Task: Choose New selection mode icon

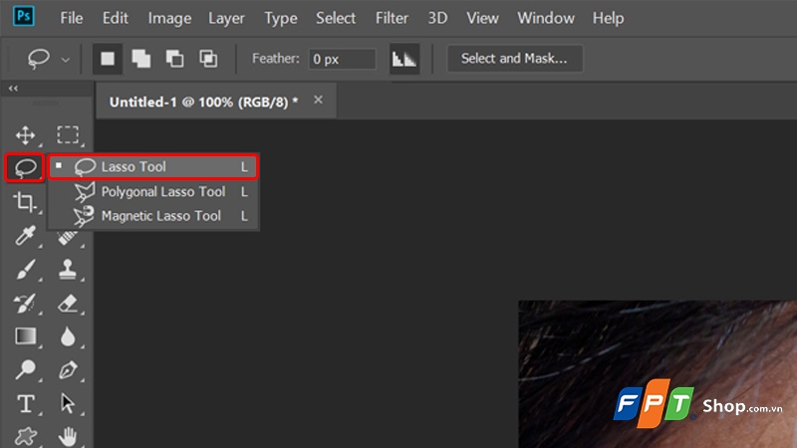Action: [108, 59]
